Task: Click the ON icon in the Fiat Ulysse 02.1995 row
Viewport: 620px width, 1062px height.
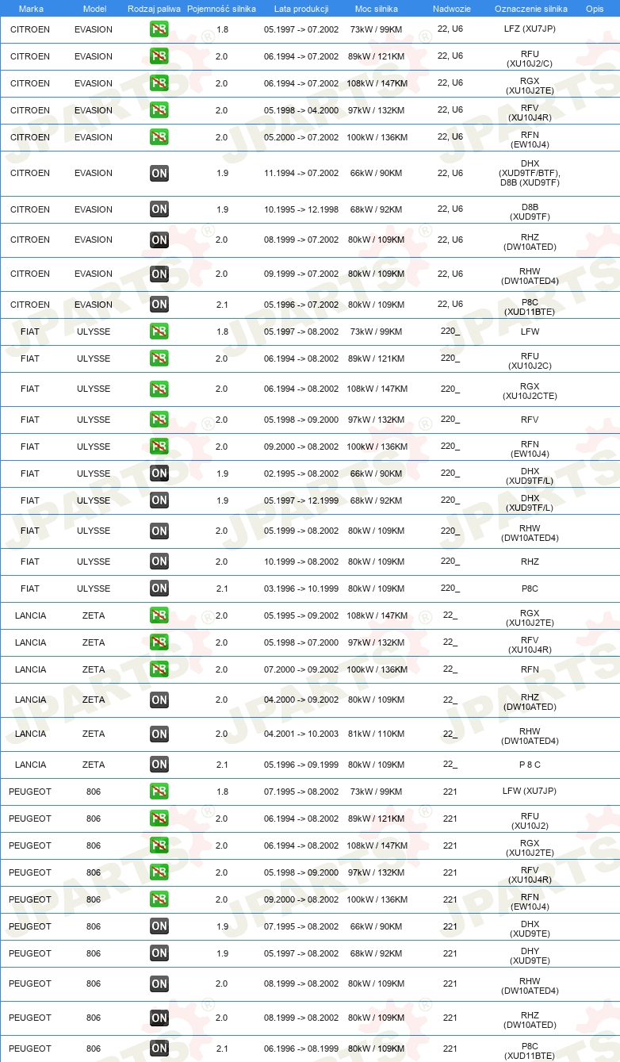Action: click(159, 473)
